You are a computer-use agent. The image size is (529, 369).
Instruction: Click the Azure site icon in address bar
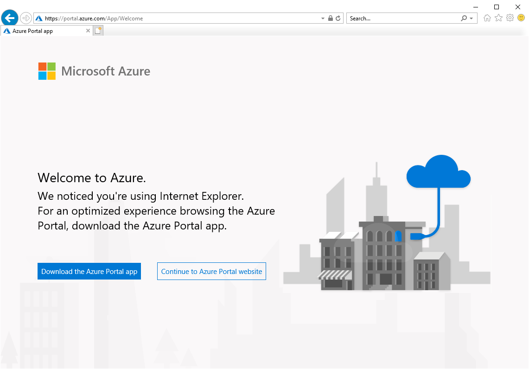point(39,19)
